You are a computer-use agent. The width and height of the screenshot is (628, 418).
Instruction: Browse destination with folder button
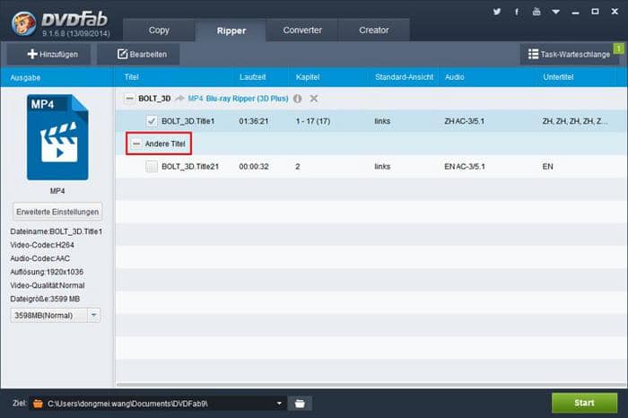tap(300, 404)
